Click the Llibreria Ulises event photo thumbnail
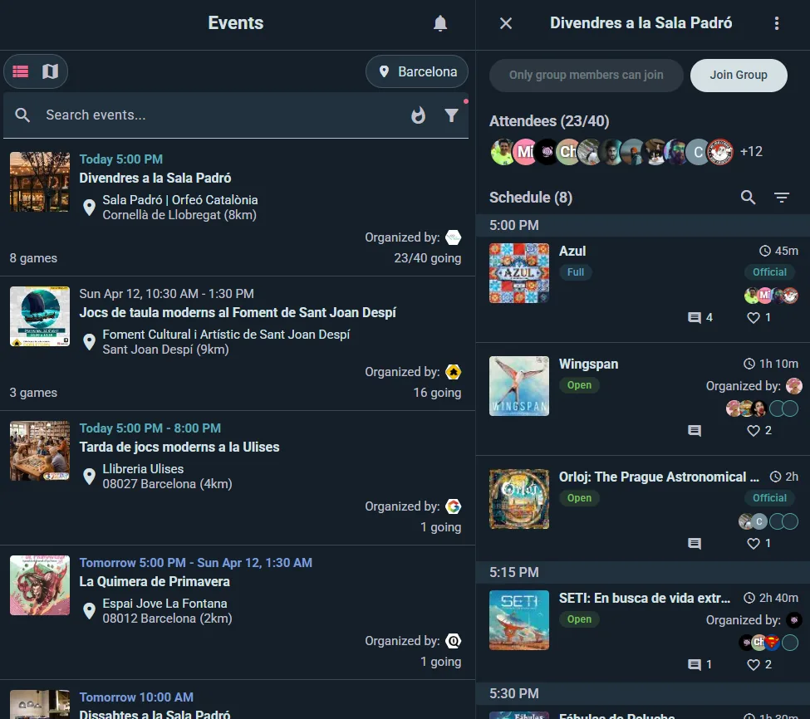This screenshot has height=719, width=810. (40, 451)
